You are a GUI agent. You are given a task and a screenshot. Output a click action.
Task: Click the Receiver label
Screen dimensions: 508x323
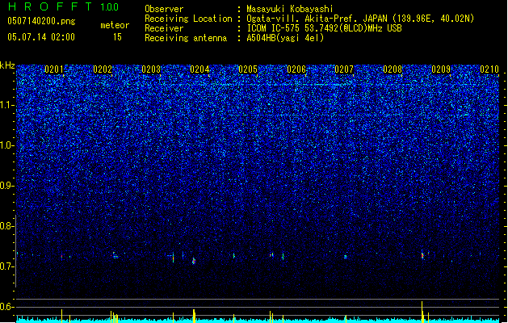pos(164,28)
